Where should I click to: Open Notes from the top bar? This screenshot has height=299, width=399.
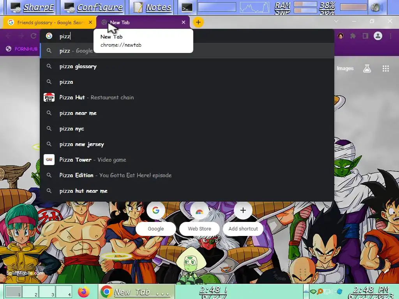click(x=152, y=7)
